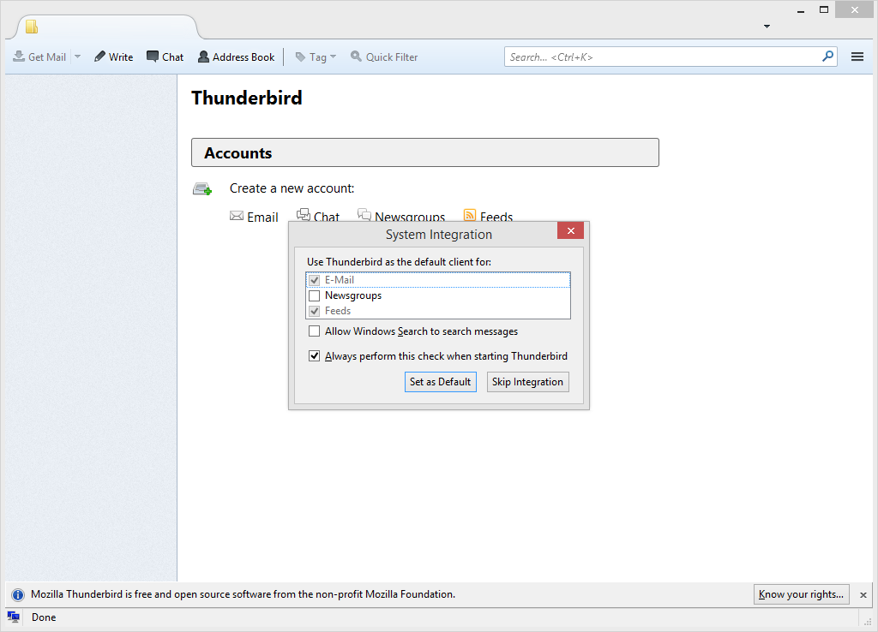Click the Accounts section header
Viewport: 878px width, 632px height.
tap(425, 152)
